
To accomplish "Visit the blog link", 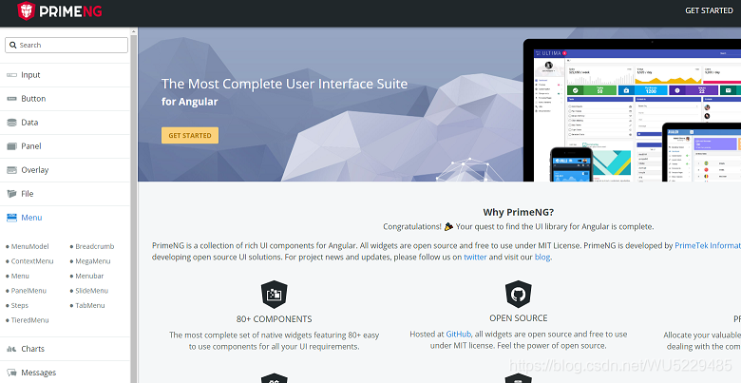I will point(542,258).
